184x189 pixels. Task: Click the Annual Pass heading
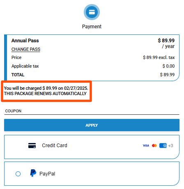click(25, 41)
